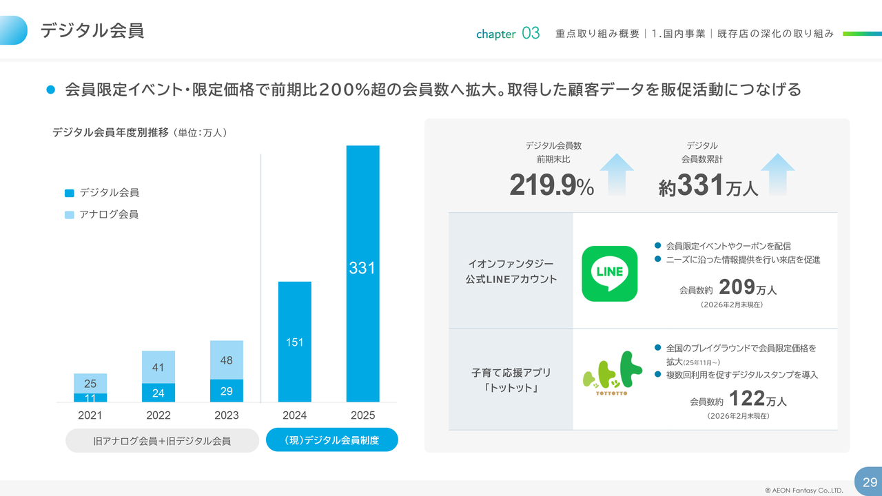Click the blue rounded shape beside slide title

coord(14,30)
